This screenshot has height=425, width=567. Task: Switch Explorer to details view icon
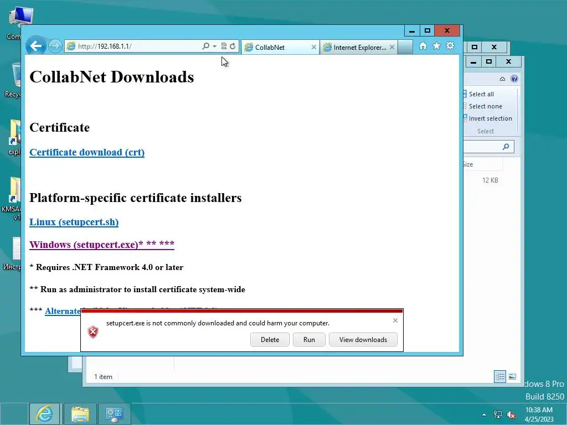click(x=500, y=376)
